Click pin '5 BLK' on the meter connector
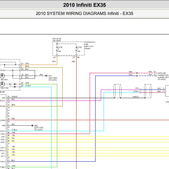This screenshot has height=169, width=169. 25,77
